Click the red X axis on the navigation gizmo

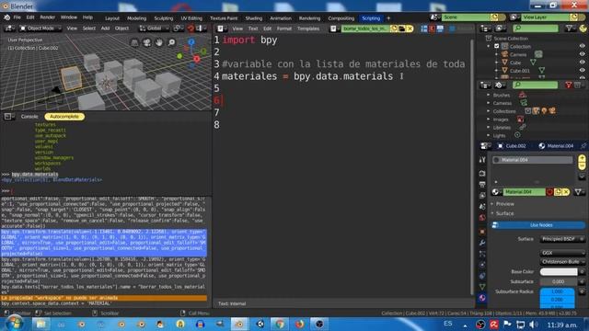(197, 59)
